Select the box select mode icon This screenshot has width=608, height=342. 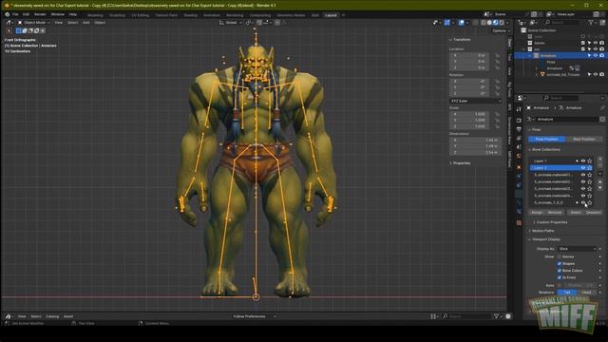pyautogui.click(x=19, y=30)
